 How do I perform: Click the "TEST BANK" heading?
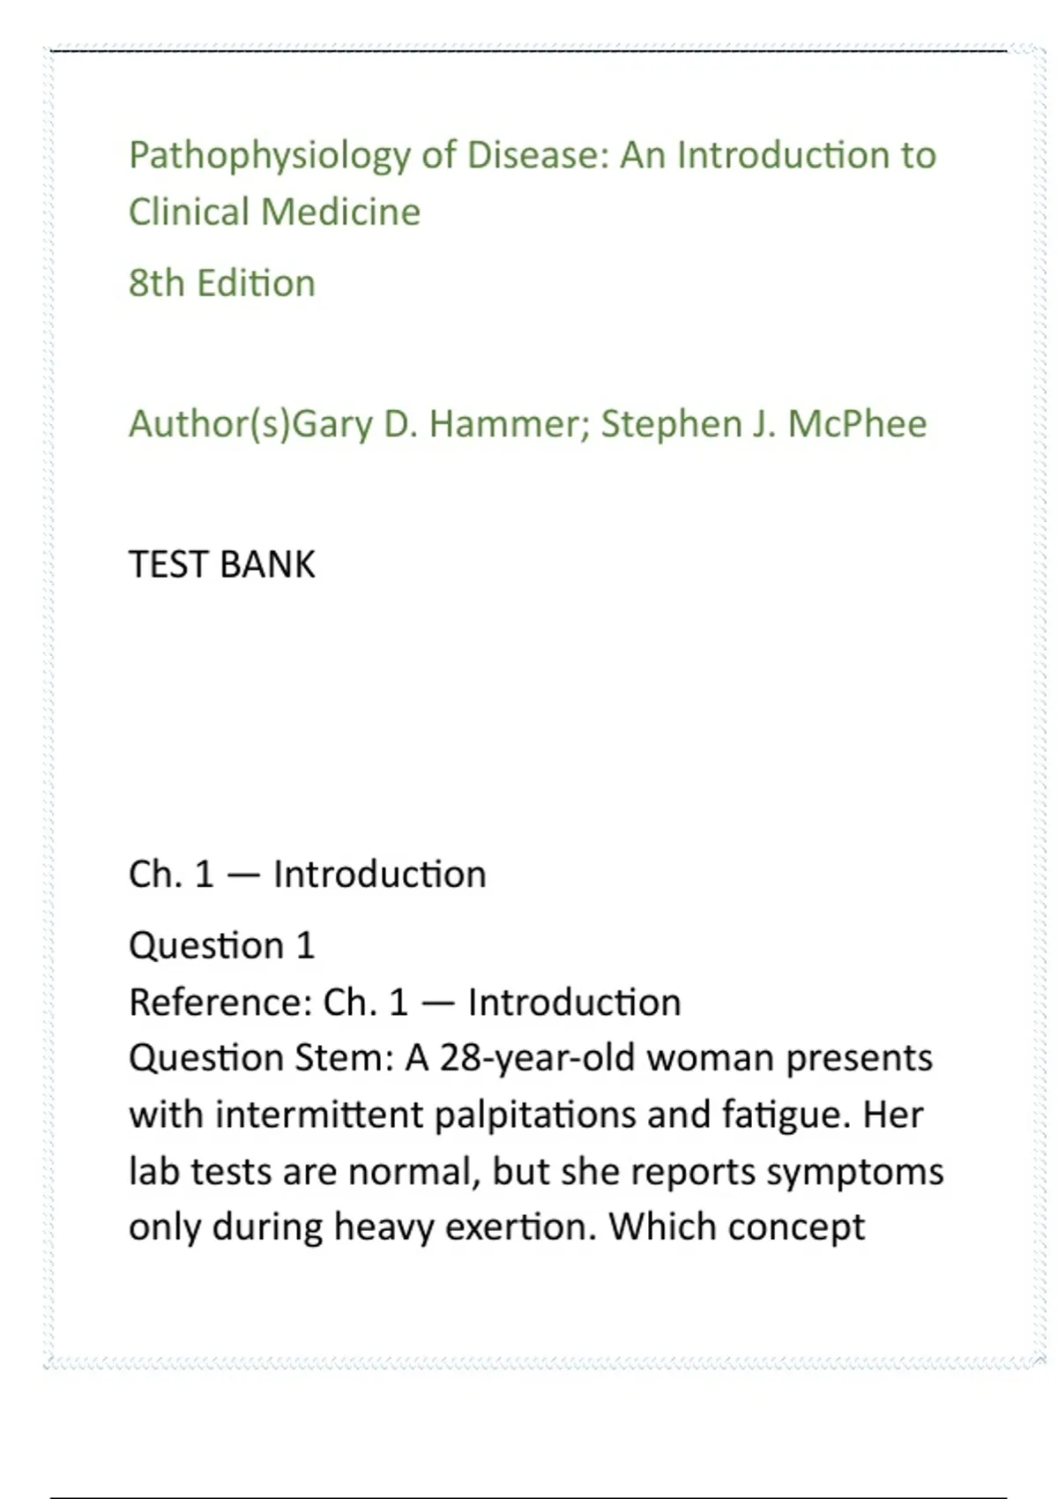[x=221, y=565]
